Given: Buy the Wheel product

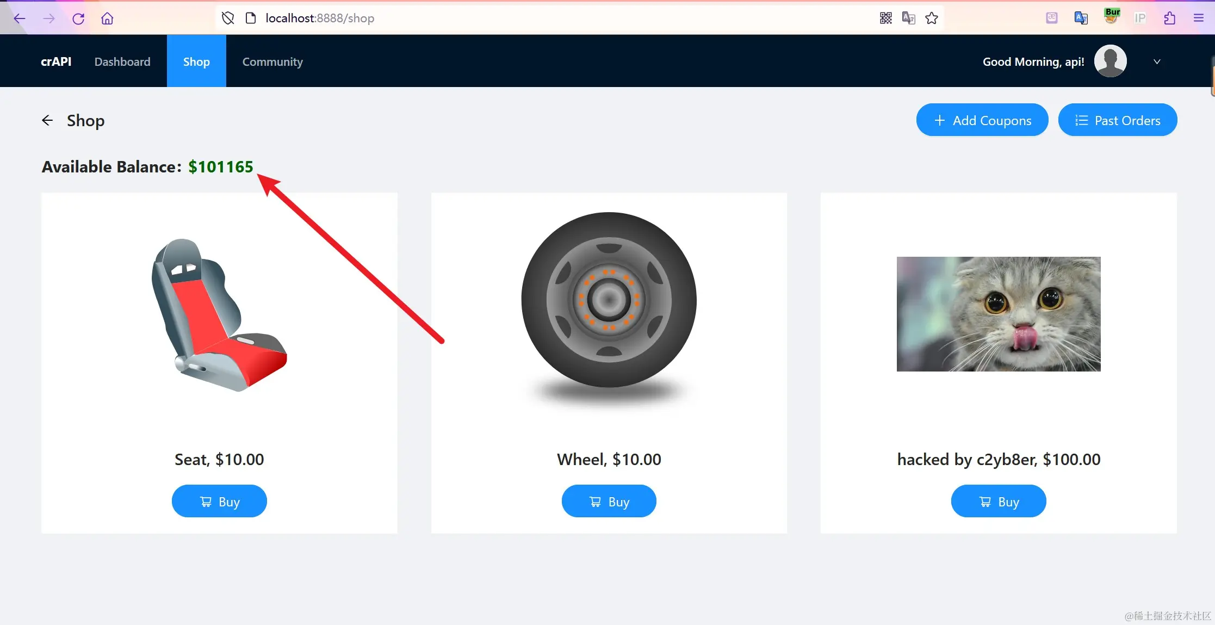Looking at the screenshot, I should [x=609, y=502].
